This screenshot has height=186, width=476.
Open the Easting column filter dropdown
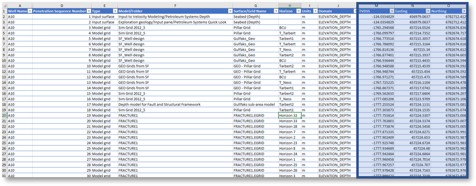point(428,11)
